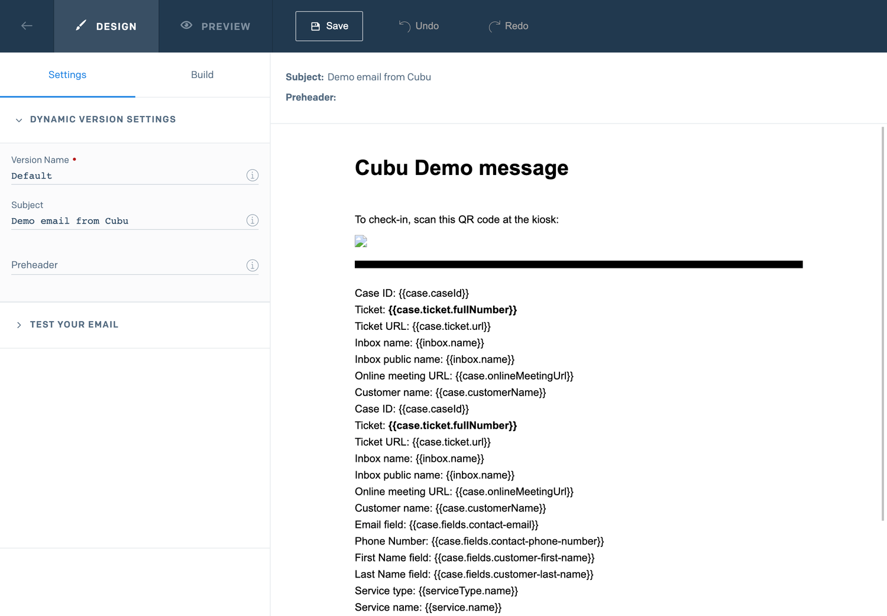Go back using the left arrow icon
The height and width of the screenshot is (616, 887).
tap(27, 26)
